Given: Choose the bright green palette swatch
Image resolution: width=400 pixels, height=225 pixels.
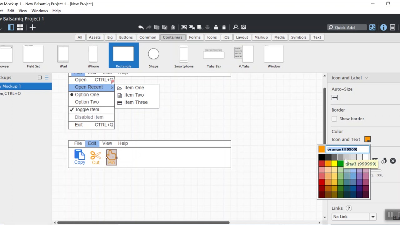Looking at the screenshot, I should pyautogui.click(x=340, y=163).
